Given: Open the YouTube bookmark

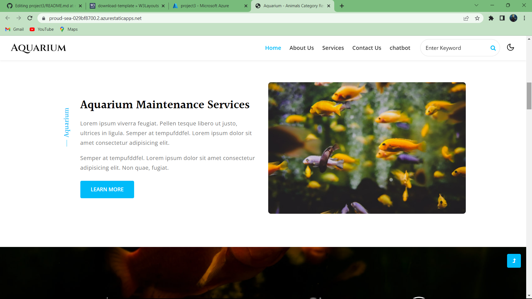Looking at the screenshot, I should (x=42, y=29).
